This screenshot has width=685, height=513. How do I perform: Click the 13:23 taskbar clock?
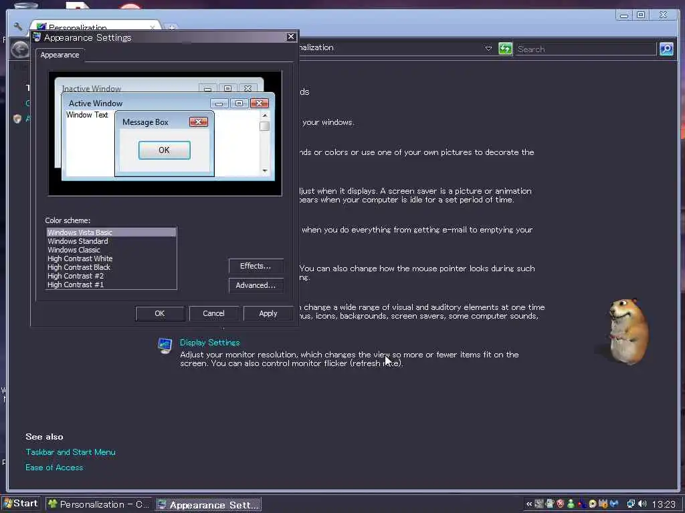[x=664, y=504]
